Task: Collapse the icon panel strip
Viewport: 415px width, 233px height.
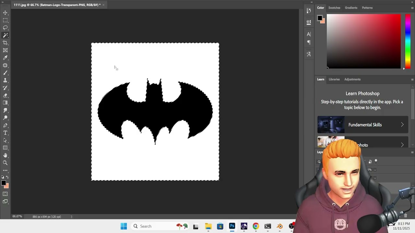Action: [311, 2]
